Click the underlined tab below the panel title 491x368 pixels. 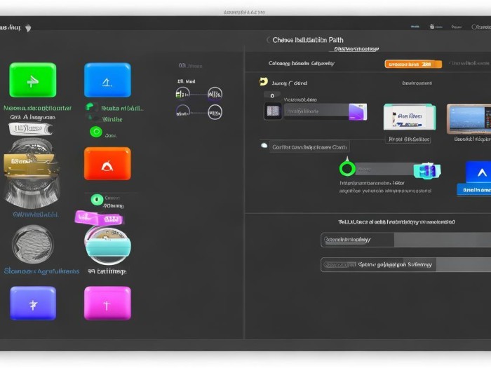tap(356, 49)
